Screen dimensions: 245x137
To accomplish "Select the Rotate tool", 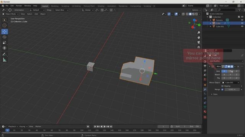I will click(5, 37).
